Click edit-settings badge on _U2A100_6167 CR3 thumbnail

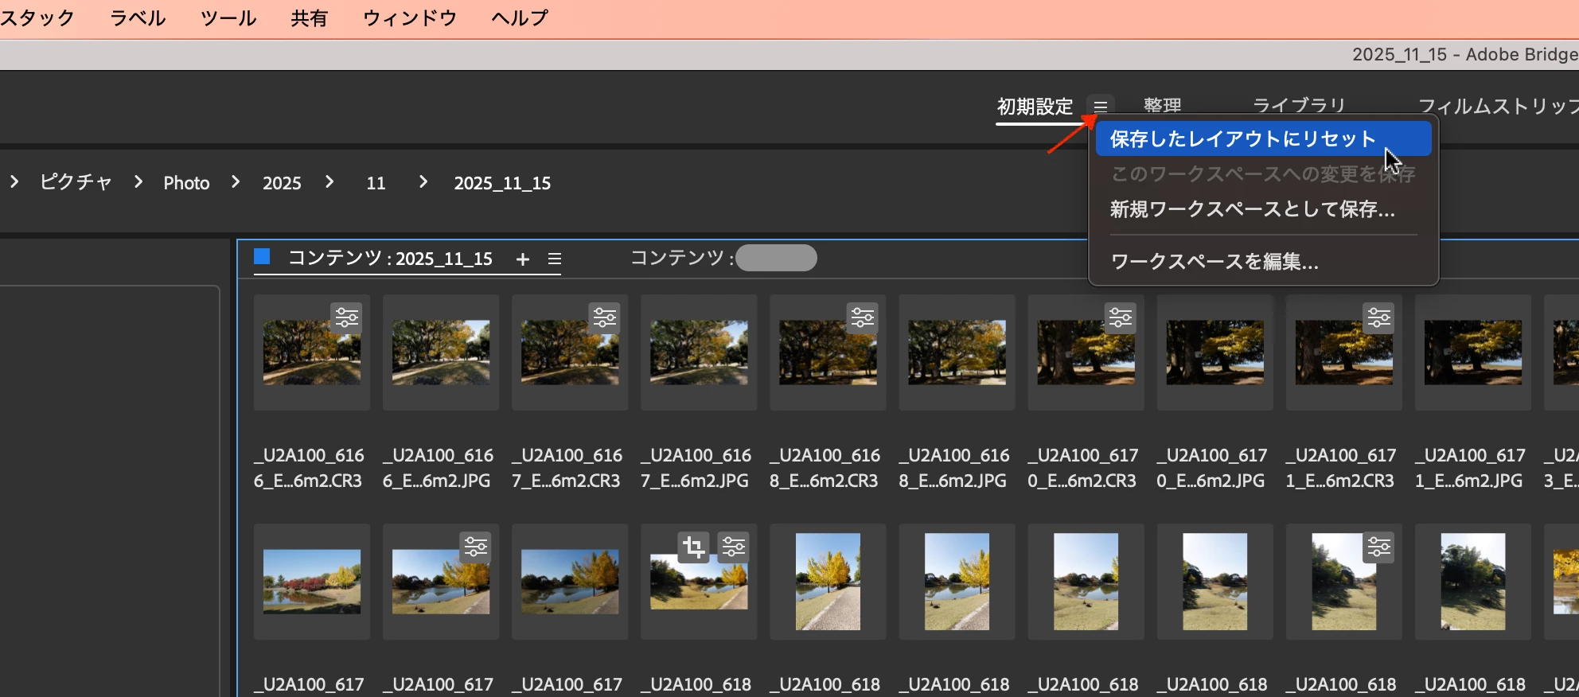(605, 317)
